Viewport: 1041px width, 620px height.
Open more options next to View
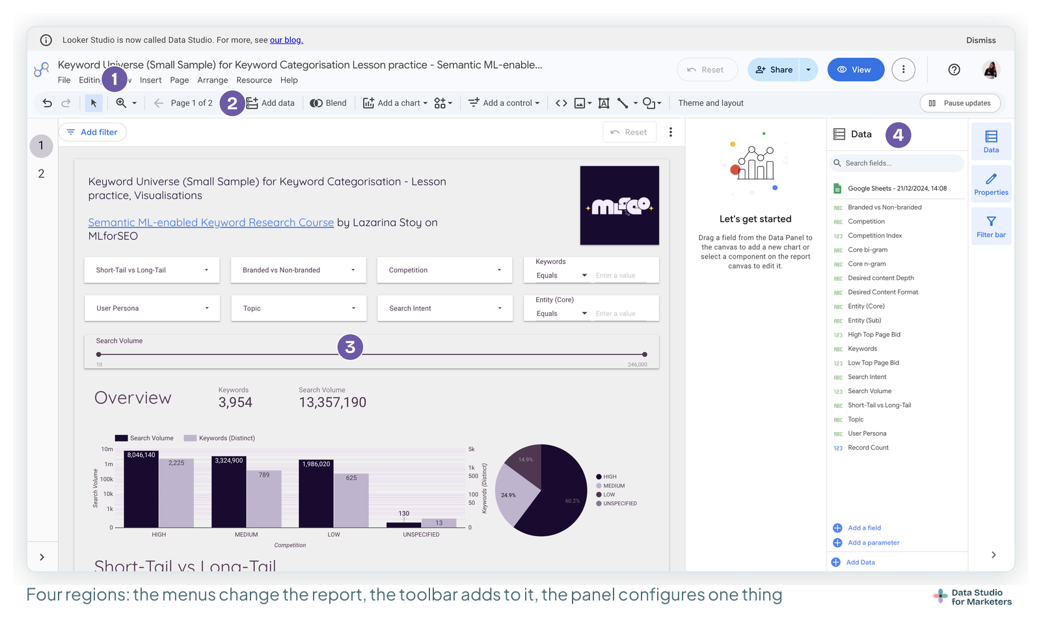coord(903,70)
